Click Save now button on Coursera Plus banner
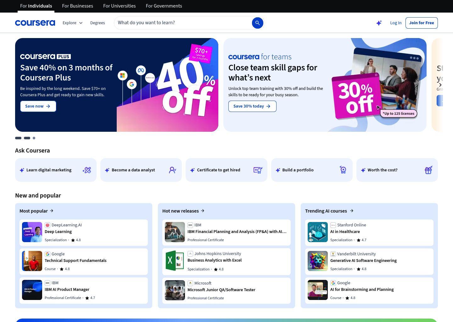453x322 pixels. click(x=38, y=106)
